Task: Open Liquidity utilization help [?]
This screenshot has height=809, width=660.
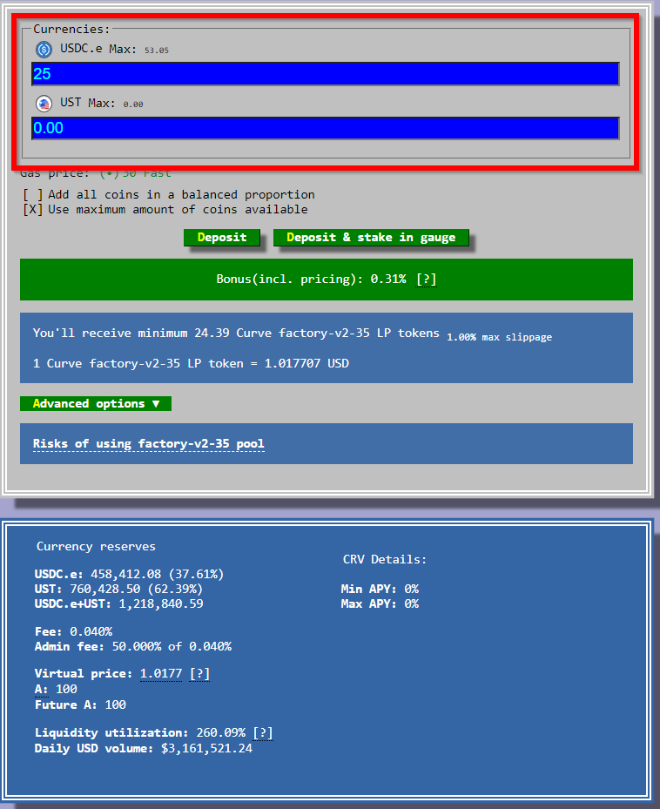Action: coord(263,733)
